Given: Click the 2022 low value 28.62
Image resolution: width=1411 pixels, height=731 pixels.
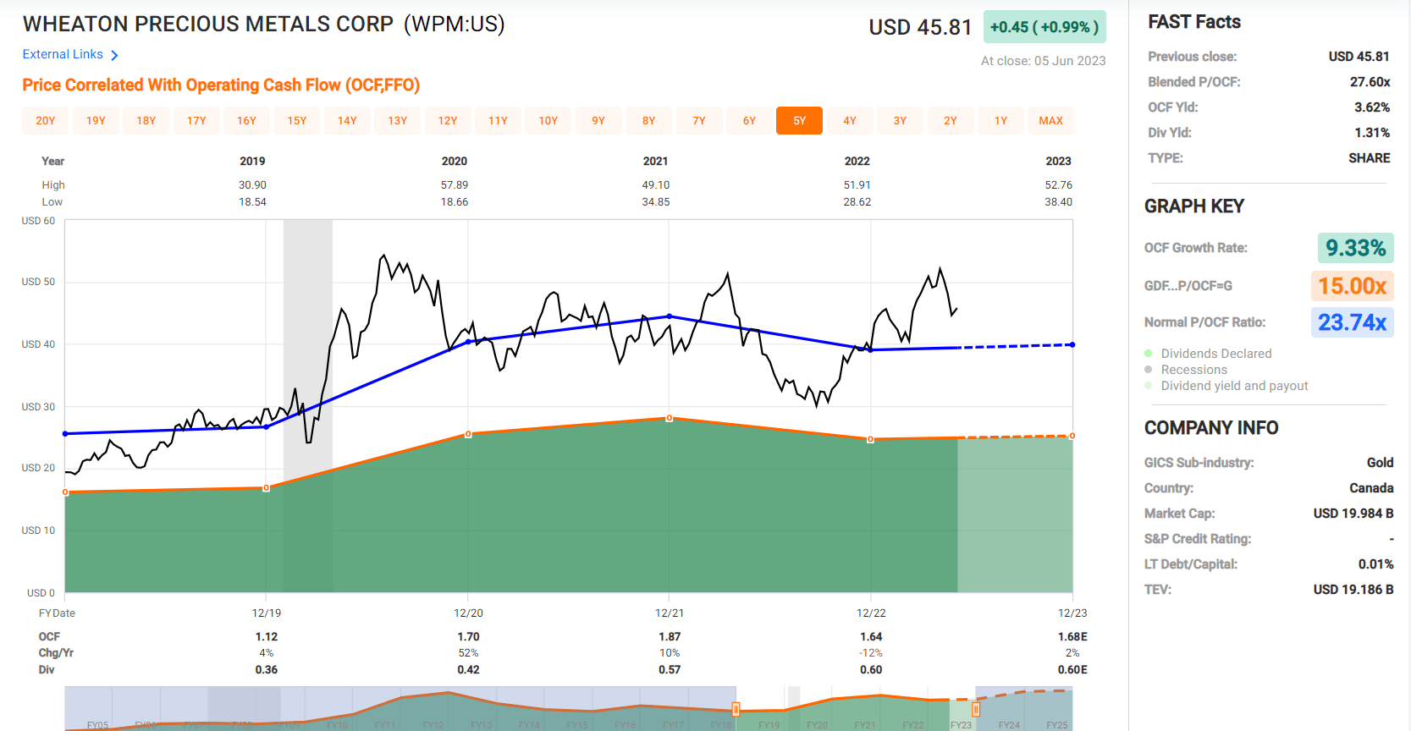Looking at the screenshot, I should tap(857, 202).
